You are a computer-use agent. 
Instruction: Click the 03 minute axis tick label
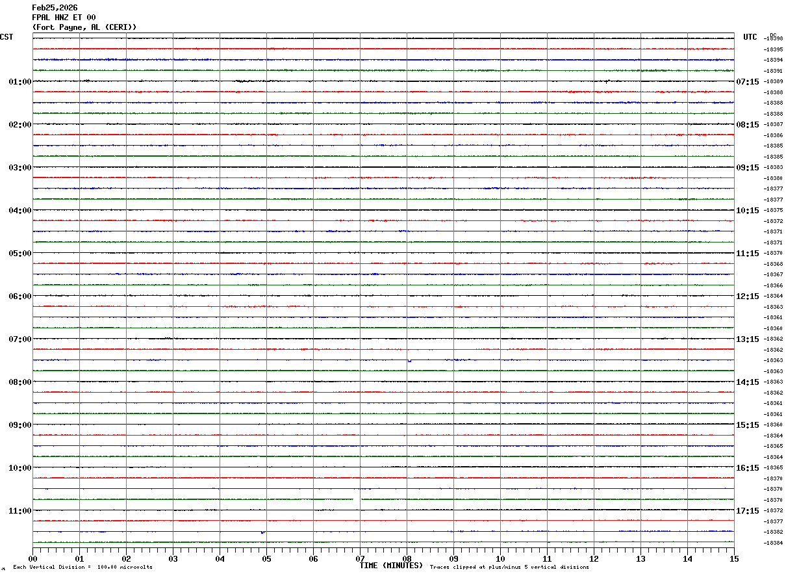pyautogui.click(x=173, y=558)
